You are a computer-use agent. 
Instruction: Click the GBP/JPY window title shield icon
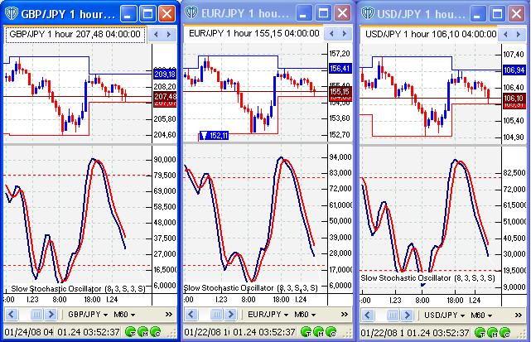(x=11, y=14)
